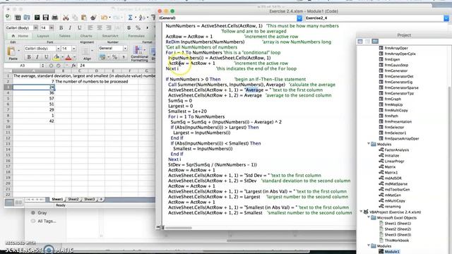Image resolution: width=452 pixels, height=254 pixels.
Task: Select the Gray tag radio in background window
Action: [33, 213]
